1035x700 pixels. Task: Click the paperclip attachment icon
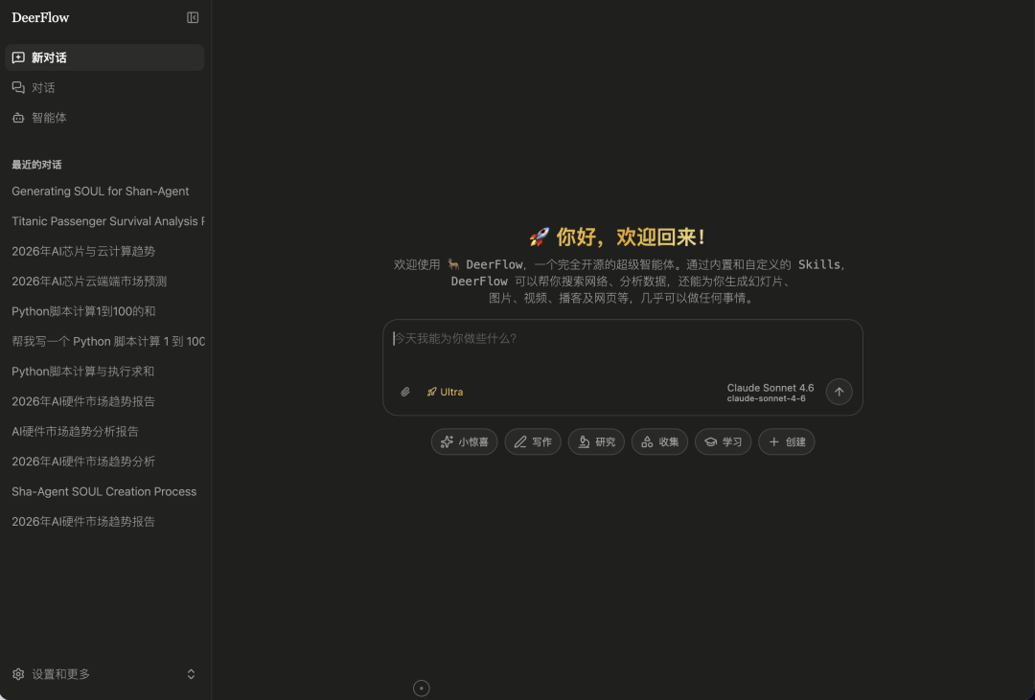coord(404,392)
